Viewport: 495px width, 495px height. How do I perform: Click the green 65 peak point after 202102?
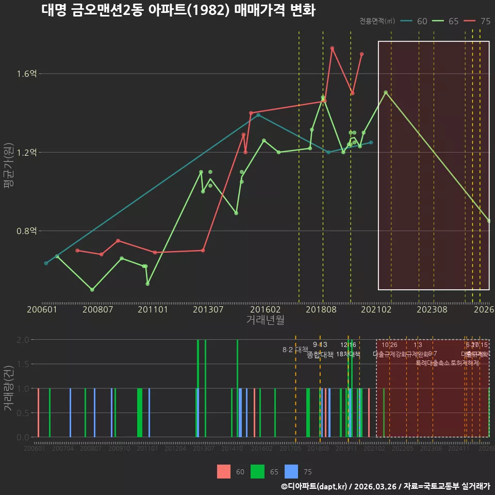(386, 92)
